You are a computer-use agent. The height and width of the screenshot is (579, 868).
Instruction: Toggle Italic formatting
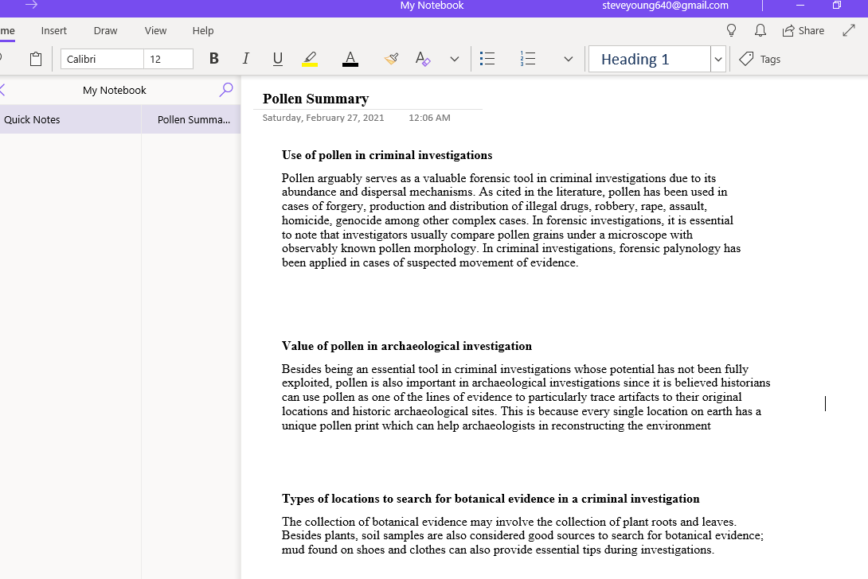[x=245, y=59]
